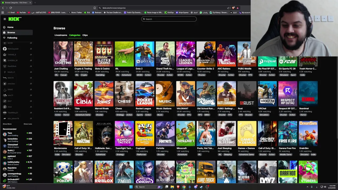
Task: Open the League of Legends category card
Action: [186, 54]
